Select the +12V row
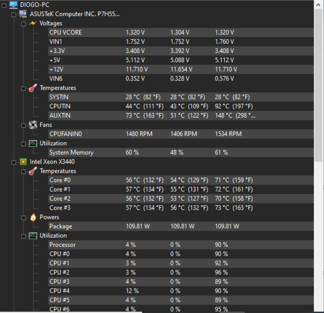The height and width of the screenshot is (313, 324). click(181, 69)
